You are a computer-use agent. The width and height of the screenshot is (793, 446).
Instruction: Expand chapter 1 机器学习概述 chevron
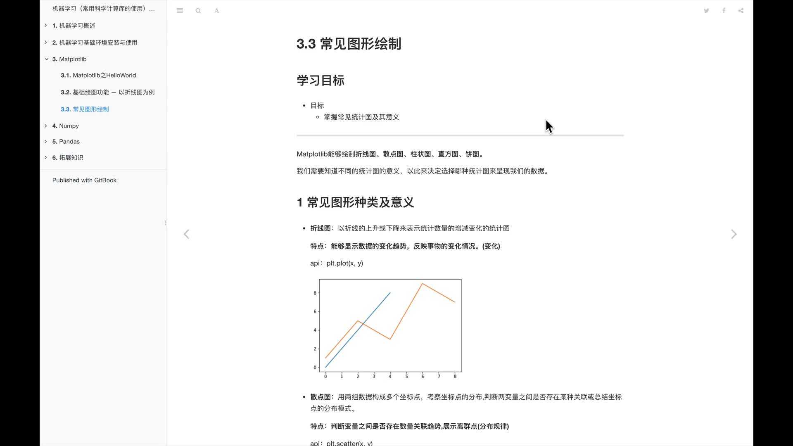[46, 26]
